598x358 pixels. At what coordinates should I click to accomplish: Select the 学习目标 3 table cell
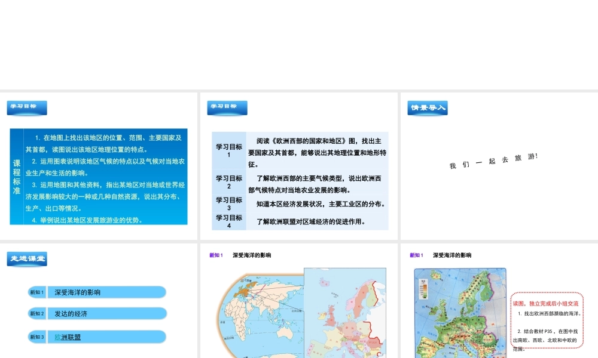(228, 204)
